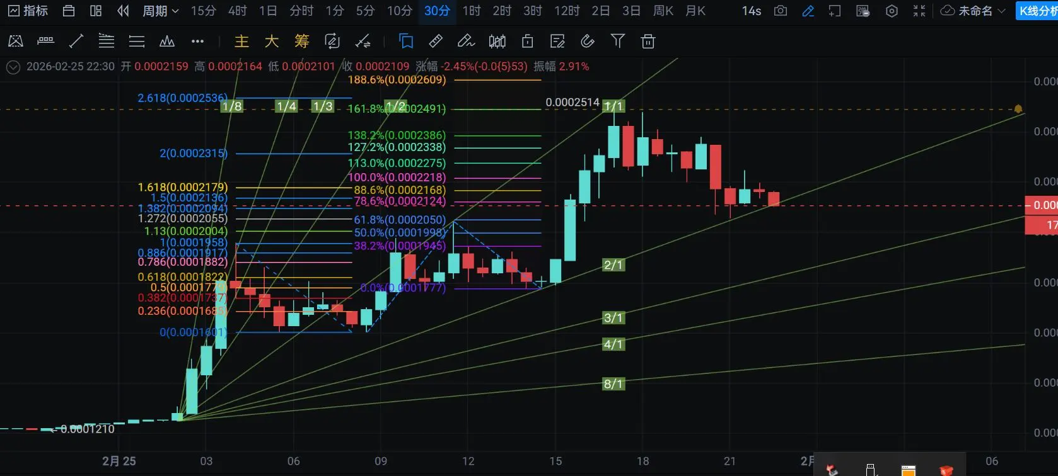Click the lock drawings icon
Screen dimensions: 1058x476
pos(528,42)
